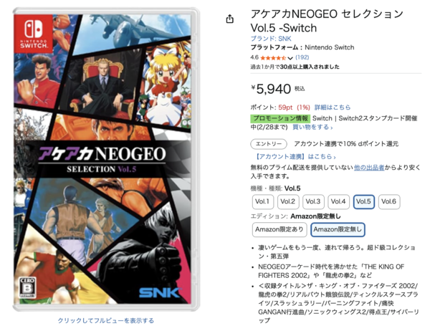Click クリックしてフルビューを表示する link
Viewport: 430px width, 326px height.
[105, 320]
